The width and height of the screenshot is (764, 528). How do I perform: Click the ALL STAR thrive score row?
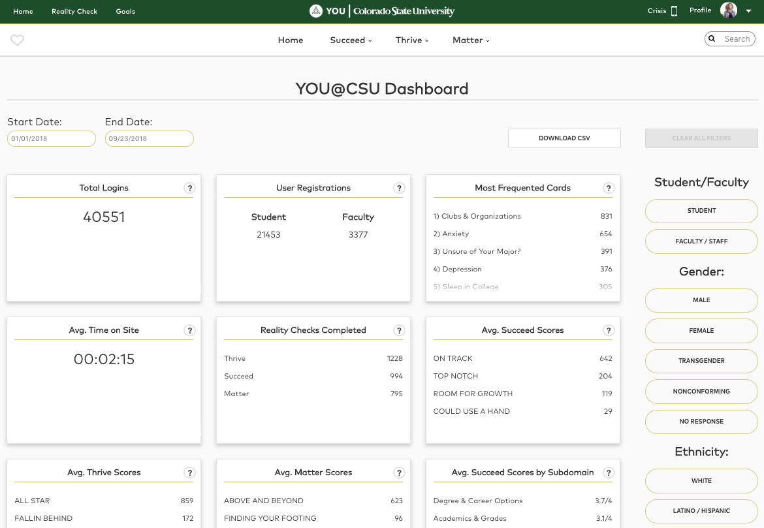coord(104,501)
